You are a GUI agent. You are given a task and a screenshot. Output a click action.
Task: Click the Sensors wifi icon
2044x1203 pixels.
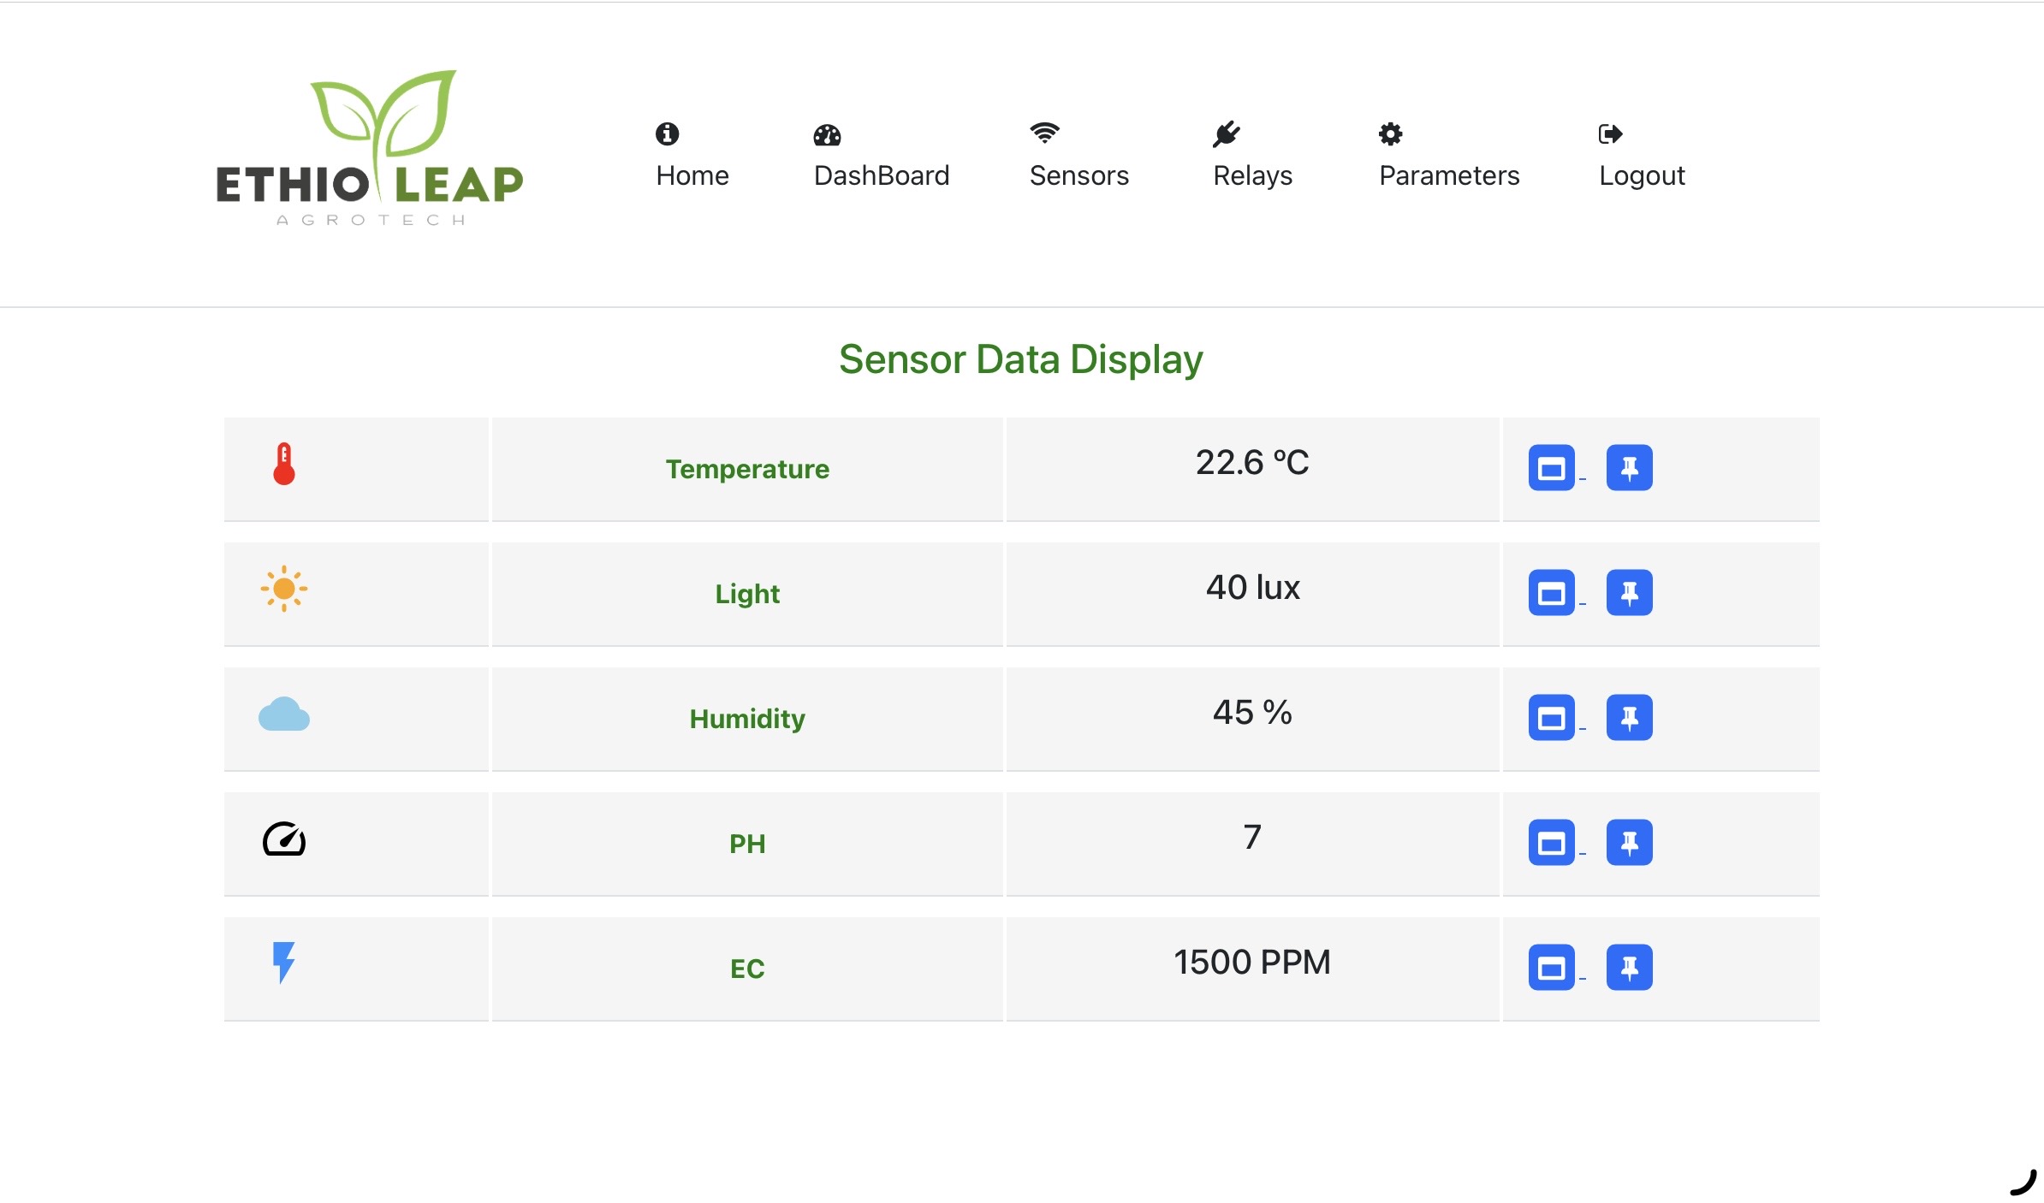point(1044,133)
